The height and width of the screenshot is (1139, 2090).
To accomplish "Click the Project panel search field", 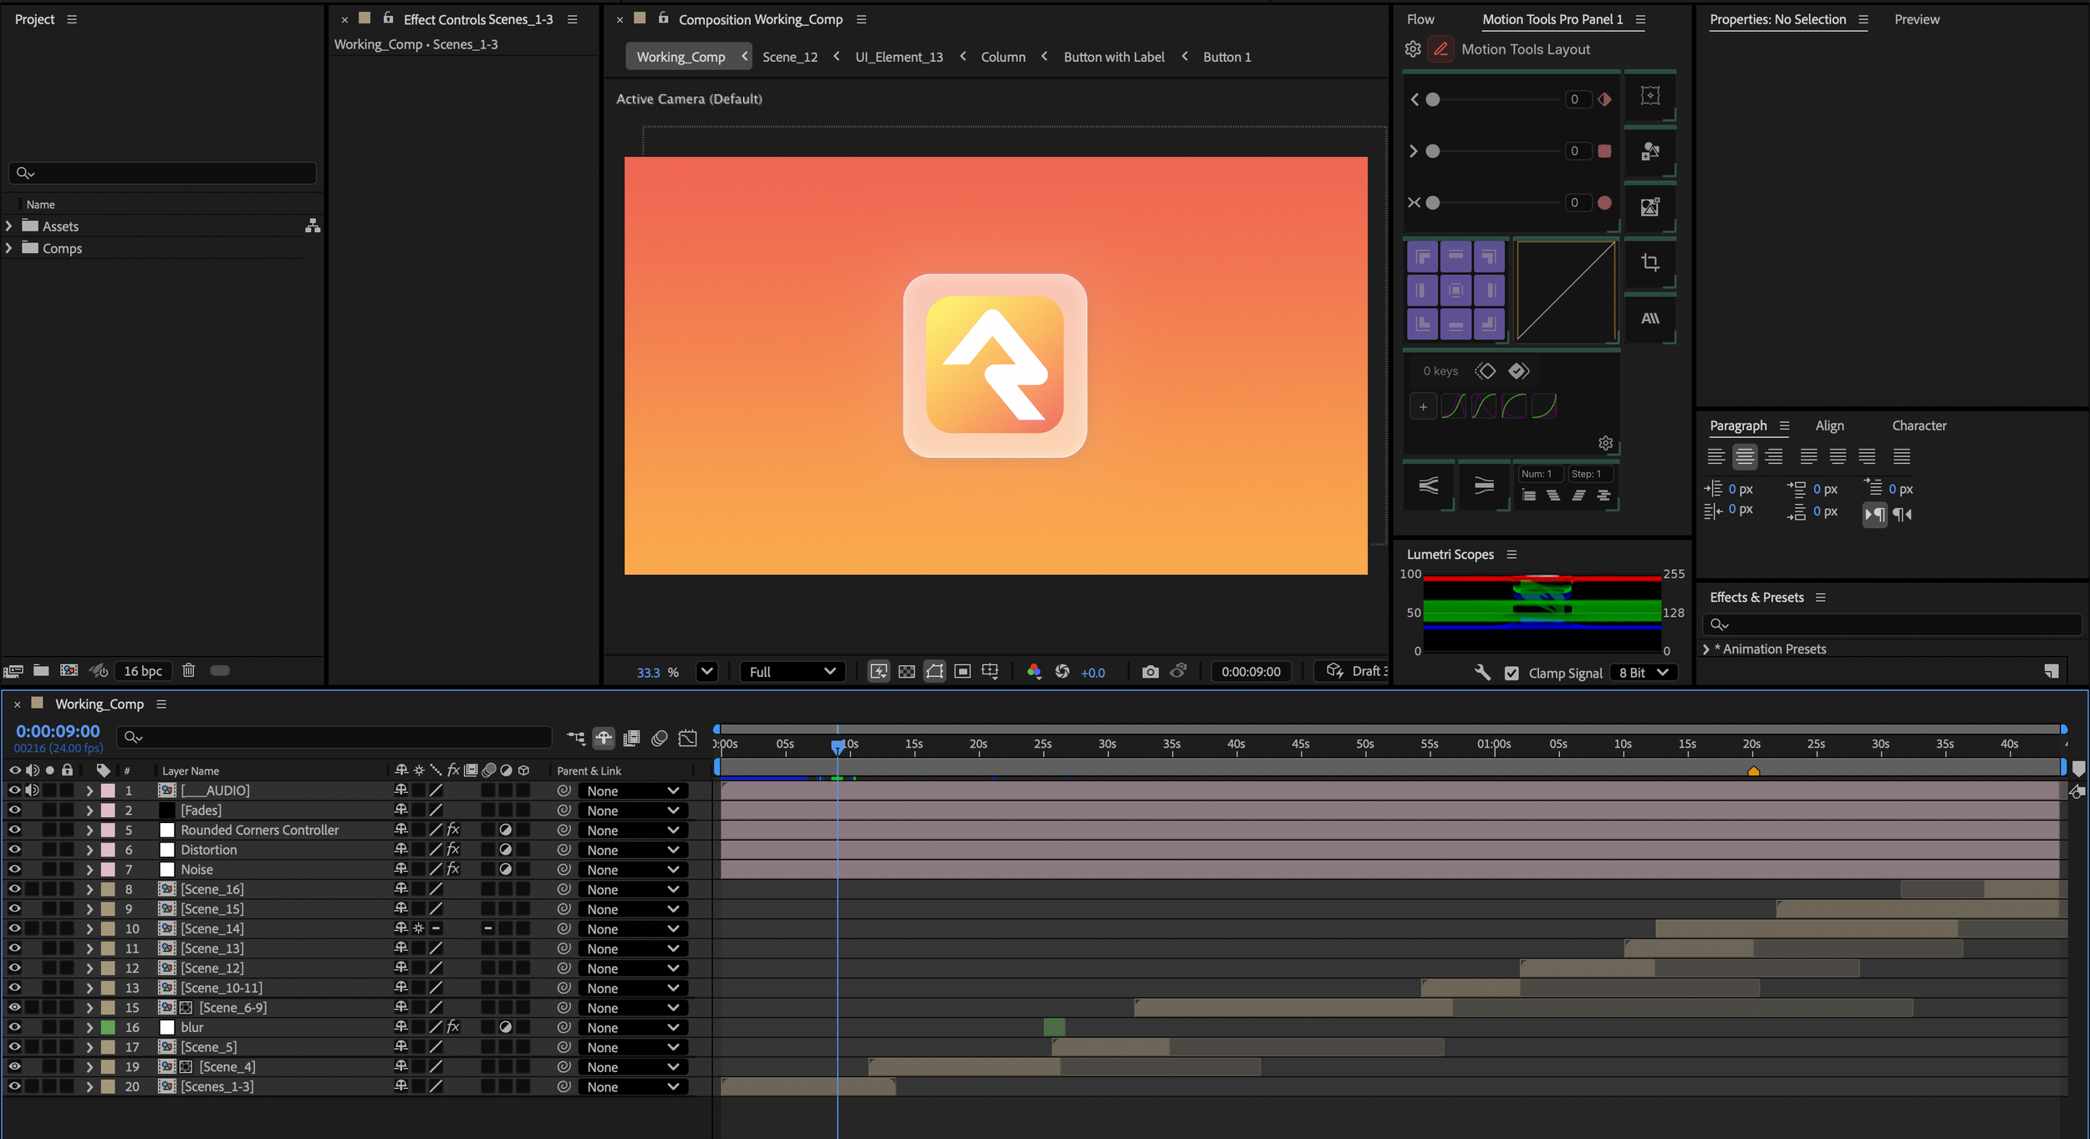I will pos(163,173).
